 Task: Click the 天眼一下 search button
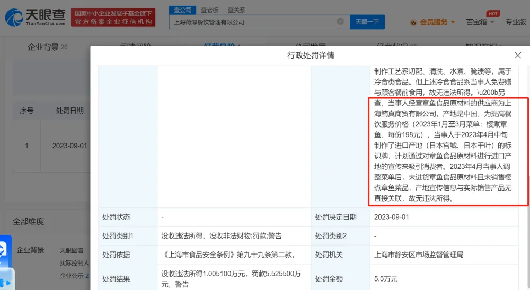[367, 22]
